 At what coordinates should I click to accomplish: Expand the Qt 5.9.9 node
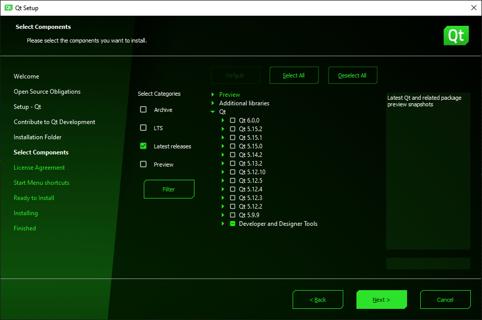pos(223,215)
